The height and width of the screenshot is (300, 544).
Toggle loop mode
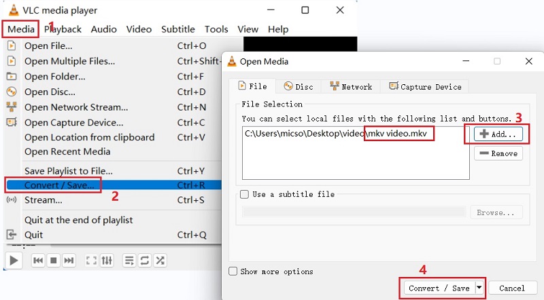[x=145, y=260]
